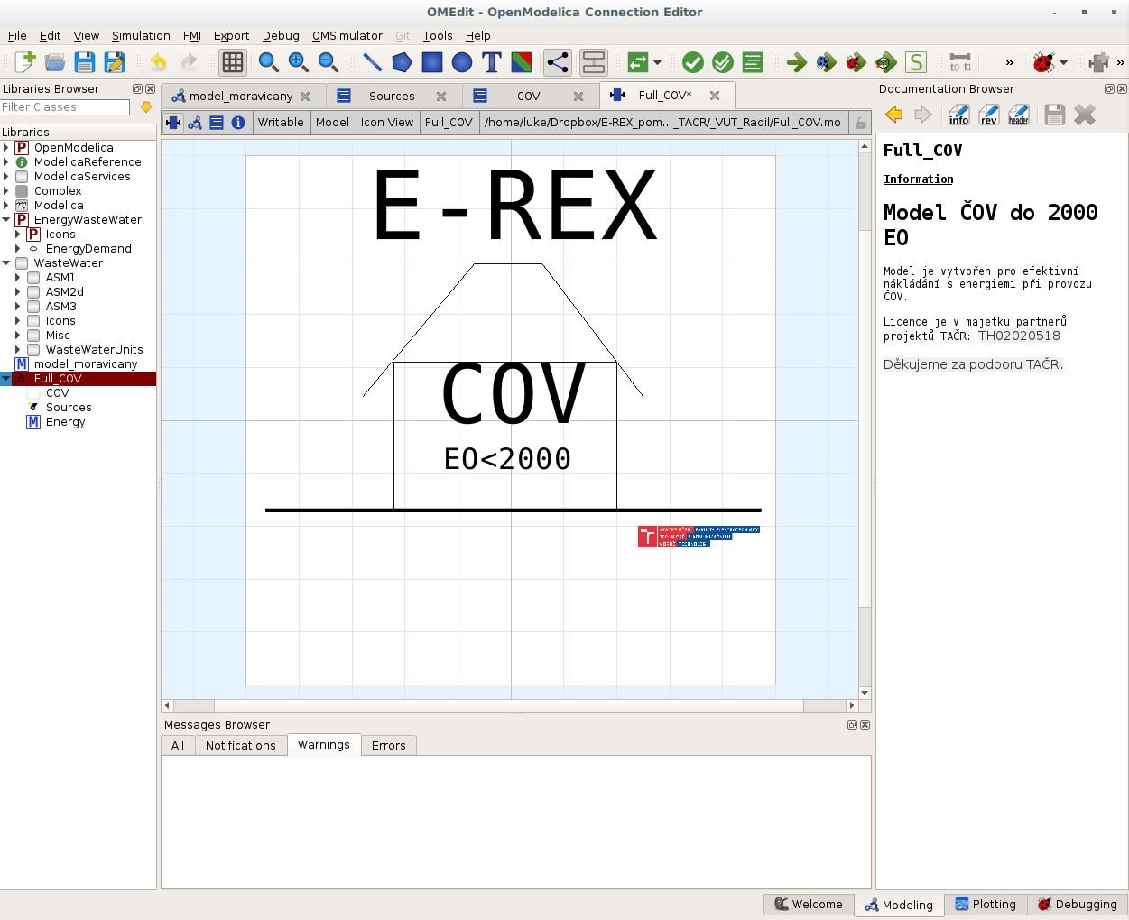
Task: Expand the OpenModelica library node
Action: point(6,148)
